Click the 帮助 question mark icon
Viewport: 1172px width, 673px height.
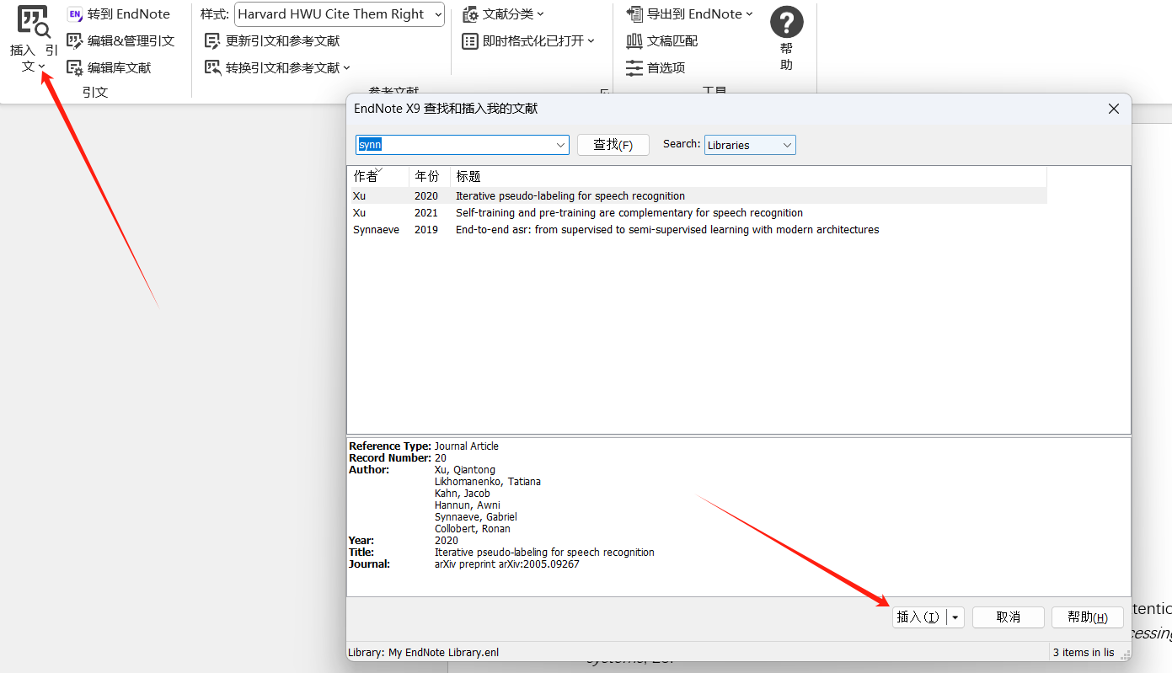(x=786, y=23)
